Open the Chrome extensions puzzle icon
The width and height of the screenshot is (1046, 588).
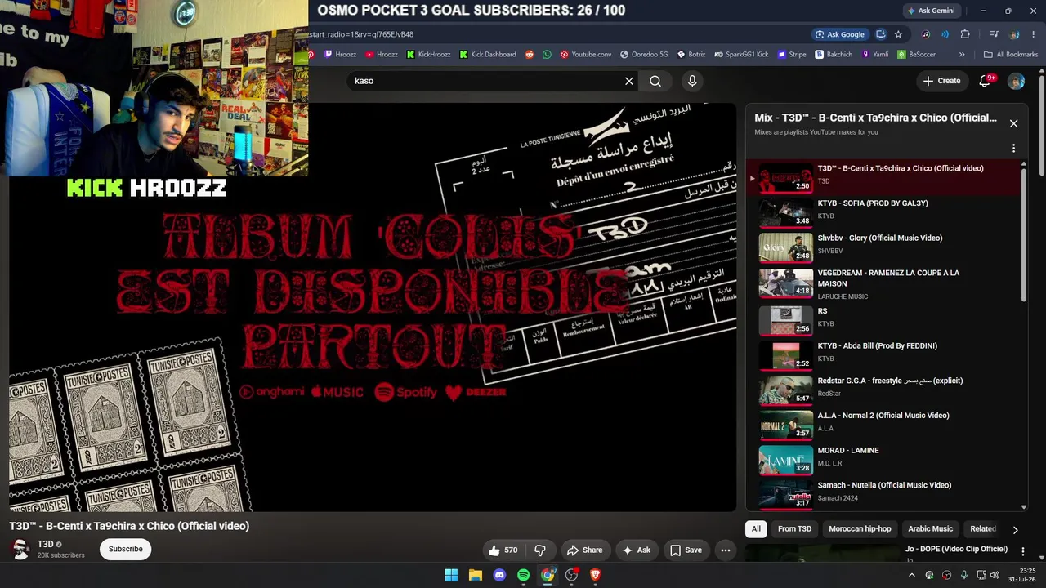pos(965,34)
